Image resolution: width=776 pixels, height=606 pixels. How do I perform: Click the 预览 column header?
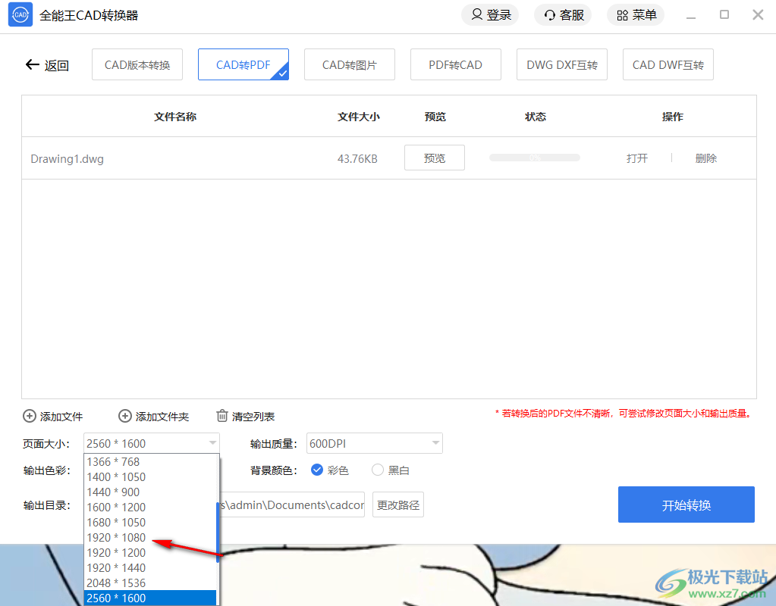[x=435, y=117]
